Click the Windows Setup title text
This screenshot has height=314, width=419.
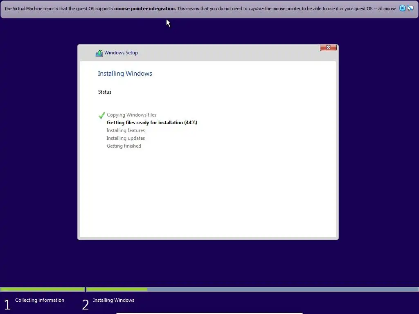121,53
